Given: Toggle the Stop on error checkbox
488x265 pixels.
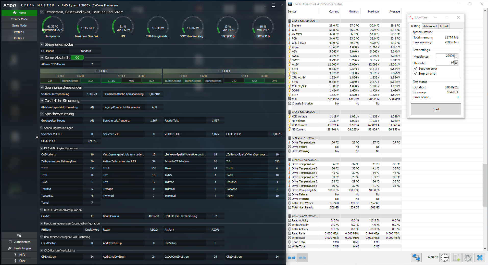Looking at the screenshot, I should (416, 74).
